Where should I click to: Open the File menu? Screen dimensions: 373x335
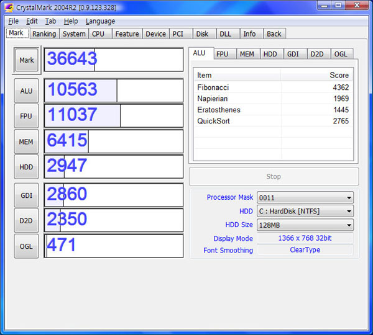(13, 21)
